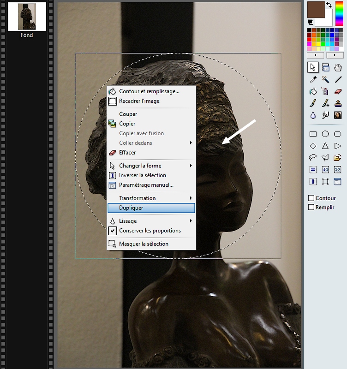Select the Mona Lisa art brush tool
The width and height of the screenshot is (347, 369).
[338, 115]
